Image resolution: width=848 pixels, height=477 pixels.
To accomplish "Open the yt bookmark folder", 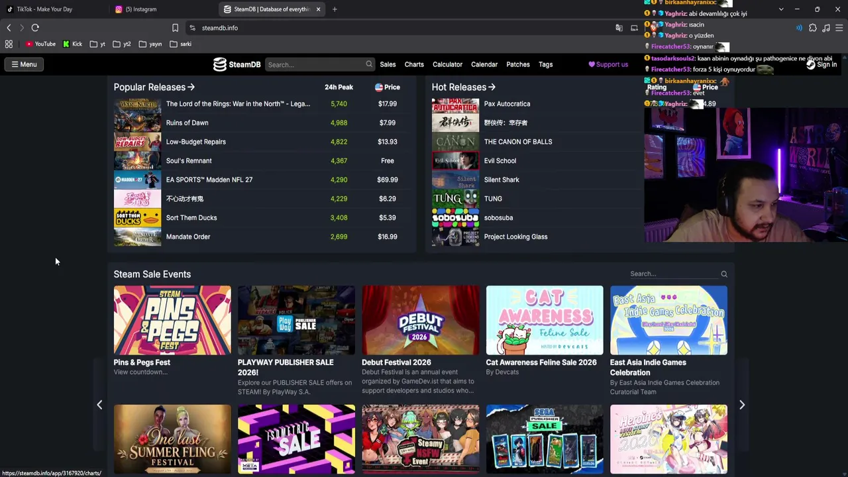I will [x=97, y=44].
